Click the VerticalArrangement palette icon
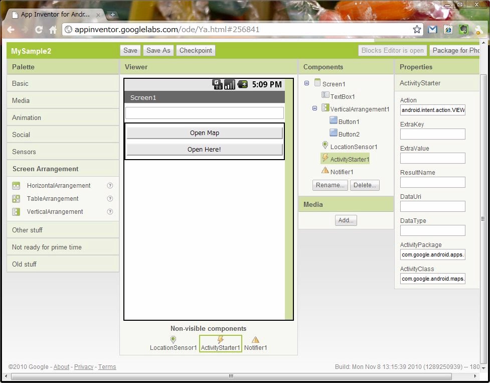 tap(16, 212)
